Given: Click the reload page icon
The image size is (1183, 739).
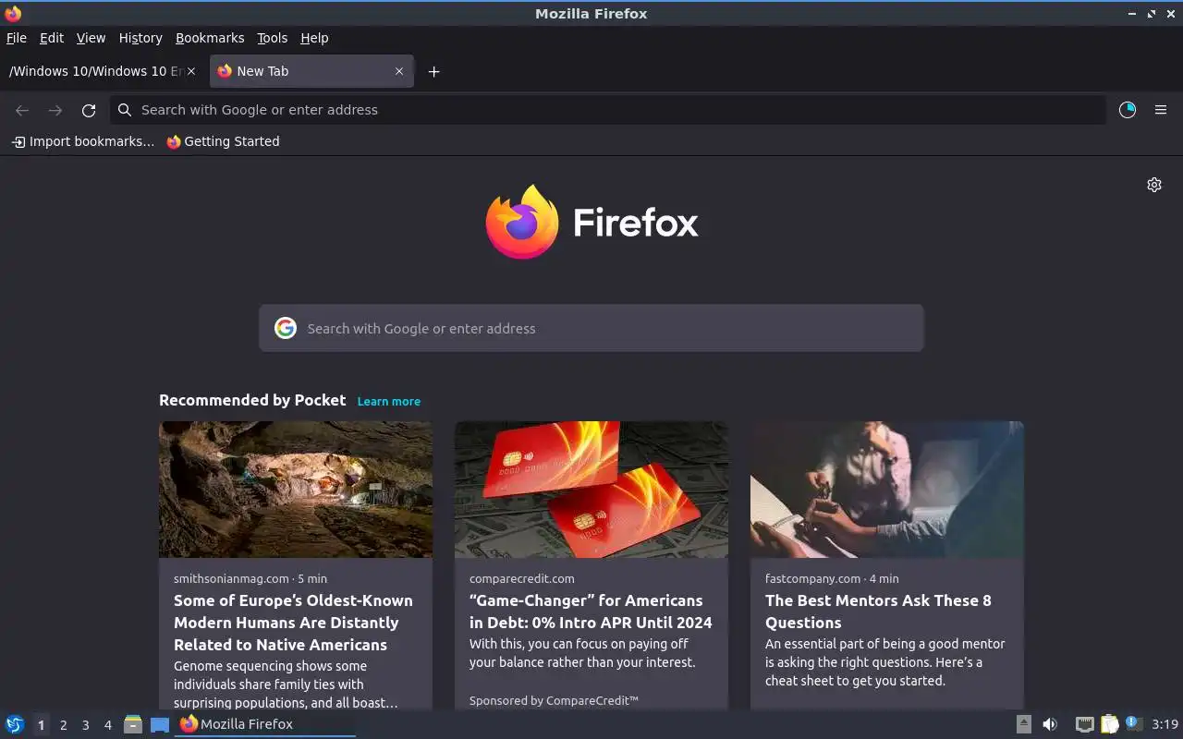Looking at the screenshot, I should (x=89, y=110).
